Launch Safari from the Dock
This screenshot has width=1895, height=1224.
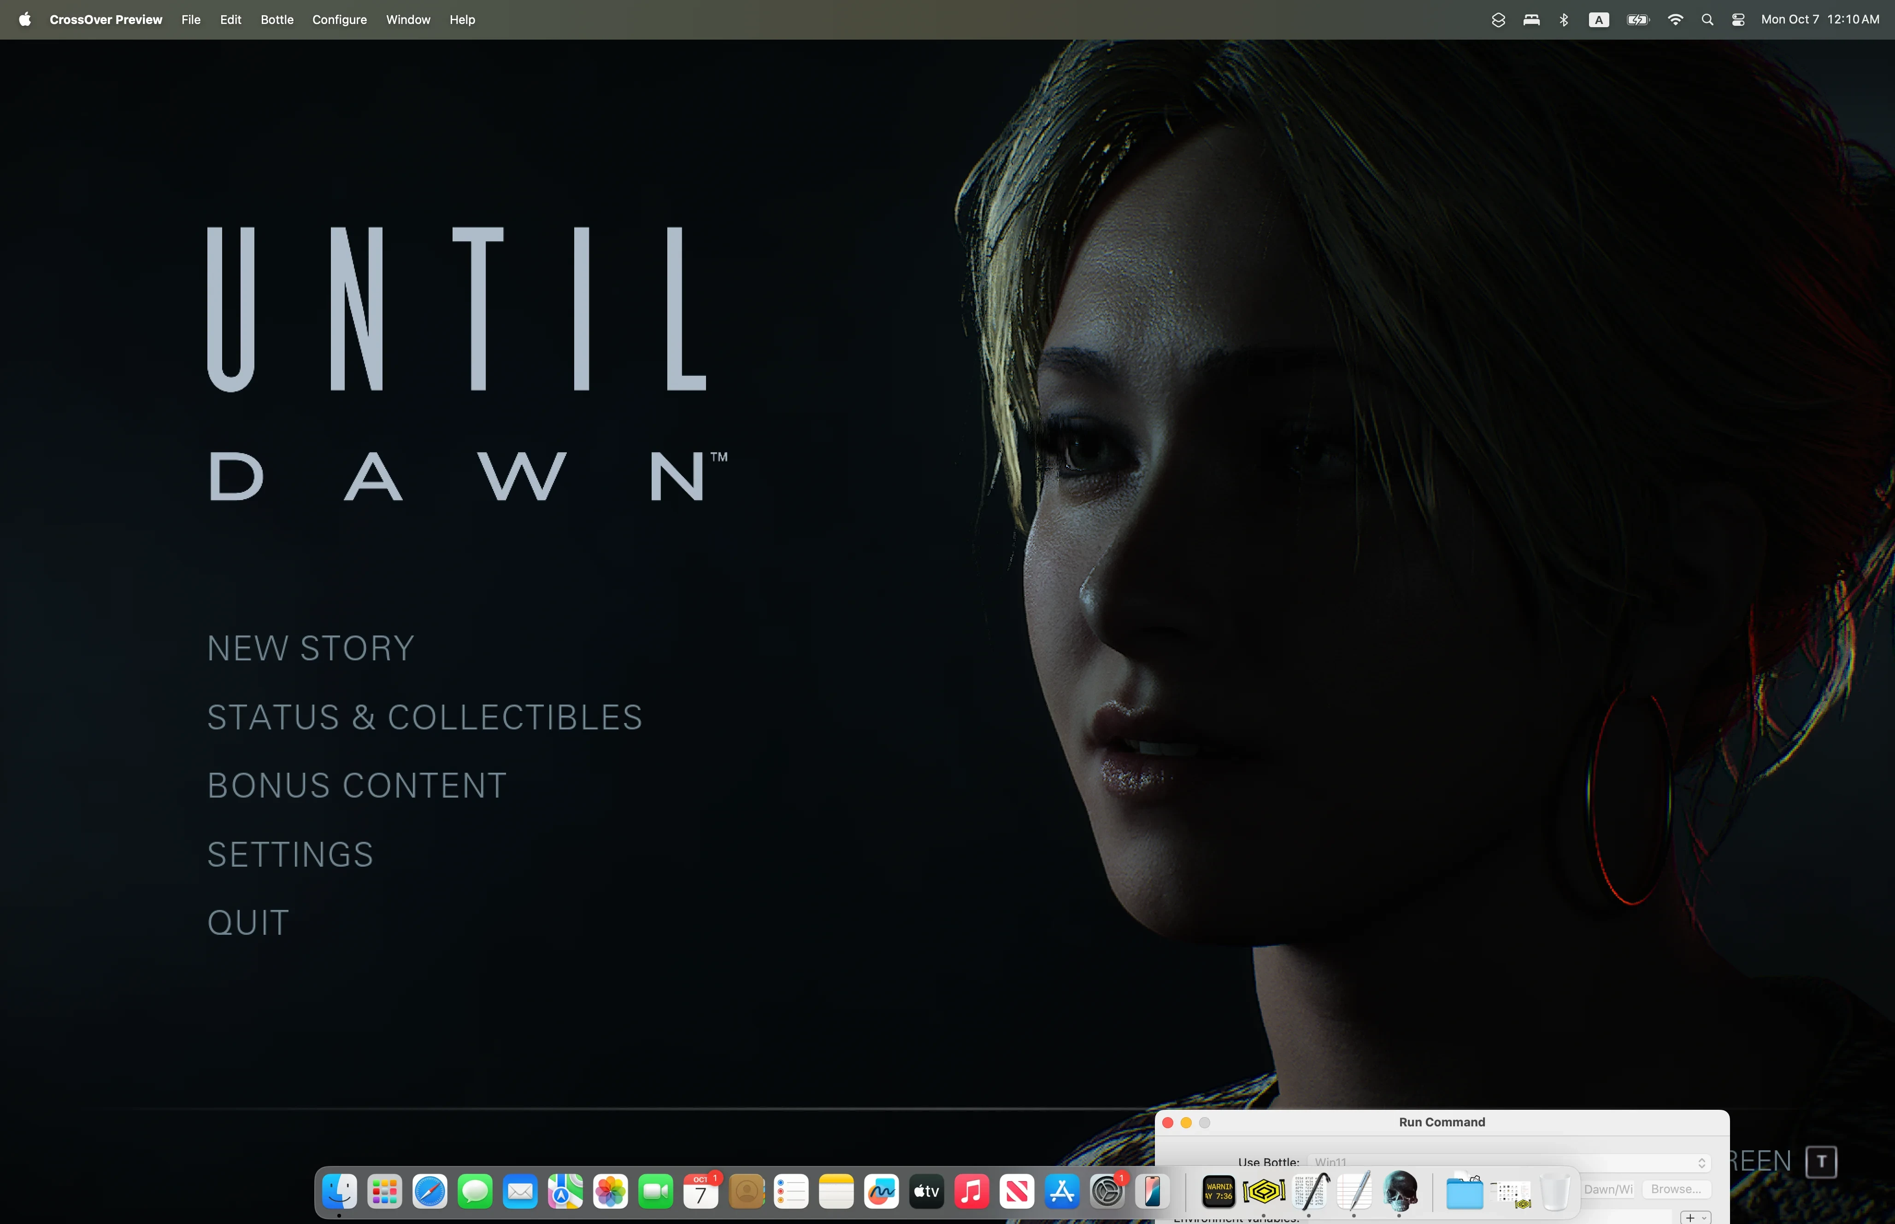pos(429,1192)
